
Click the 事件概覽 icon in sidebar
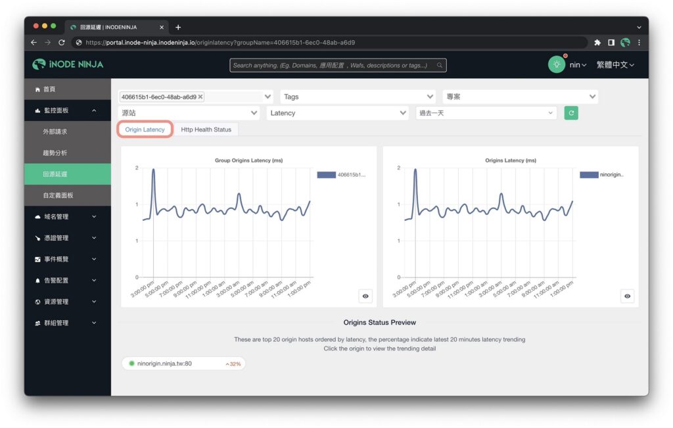[37, 259]
